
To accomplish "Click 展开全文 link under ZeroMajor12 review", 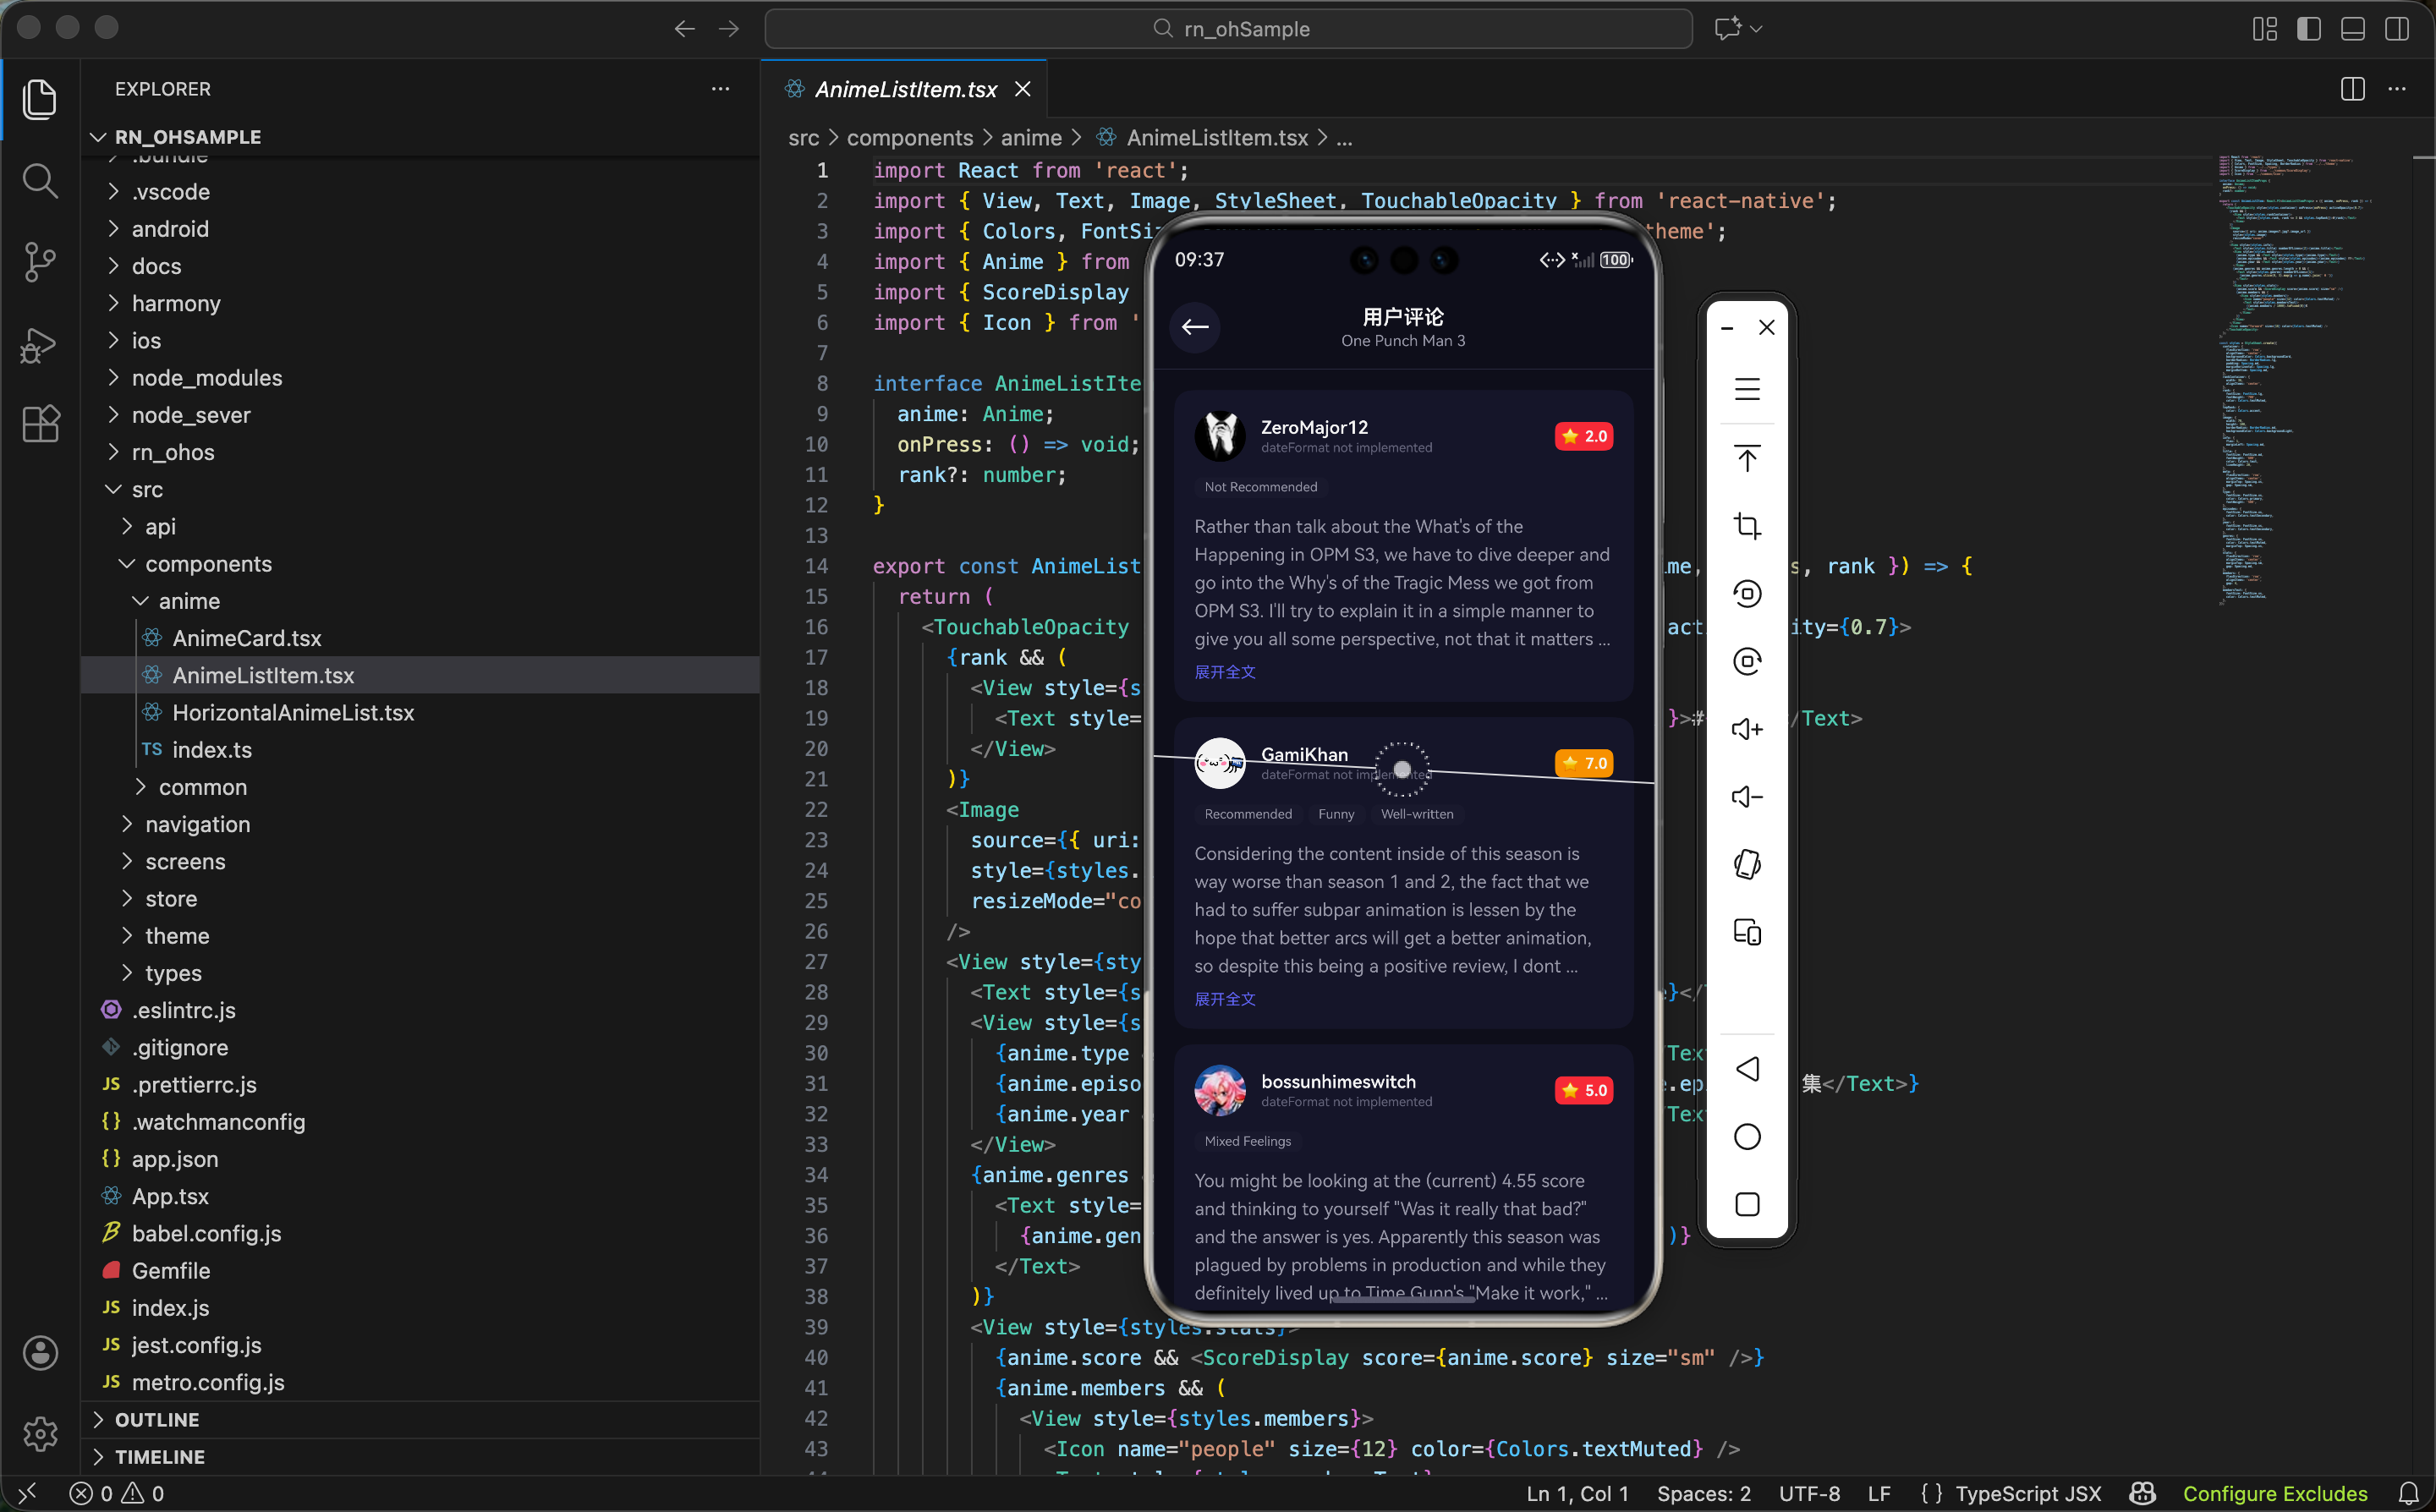I will pyautogui.click(x=1224, y=672).
